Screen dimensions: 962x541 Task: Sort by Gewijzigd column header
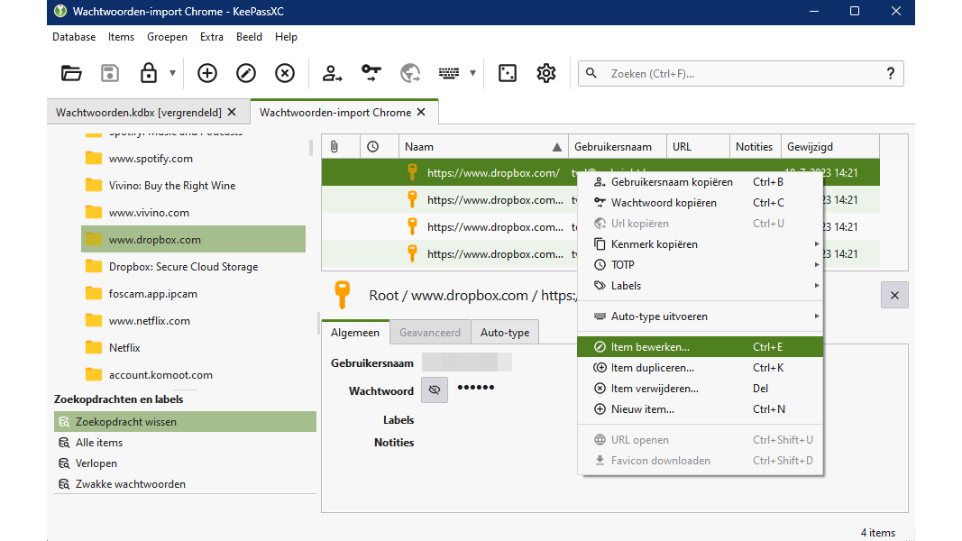click(x=830, y=147)
